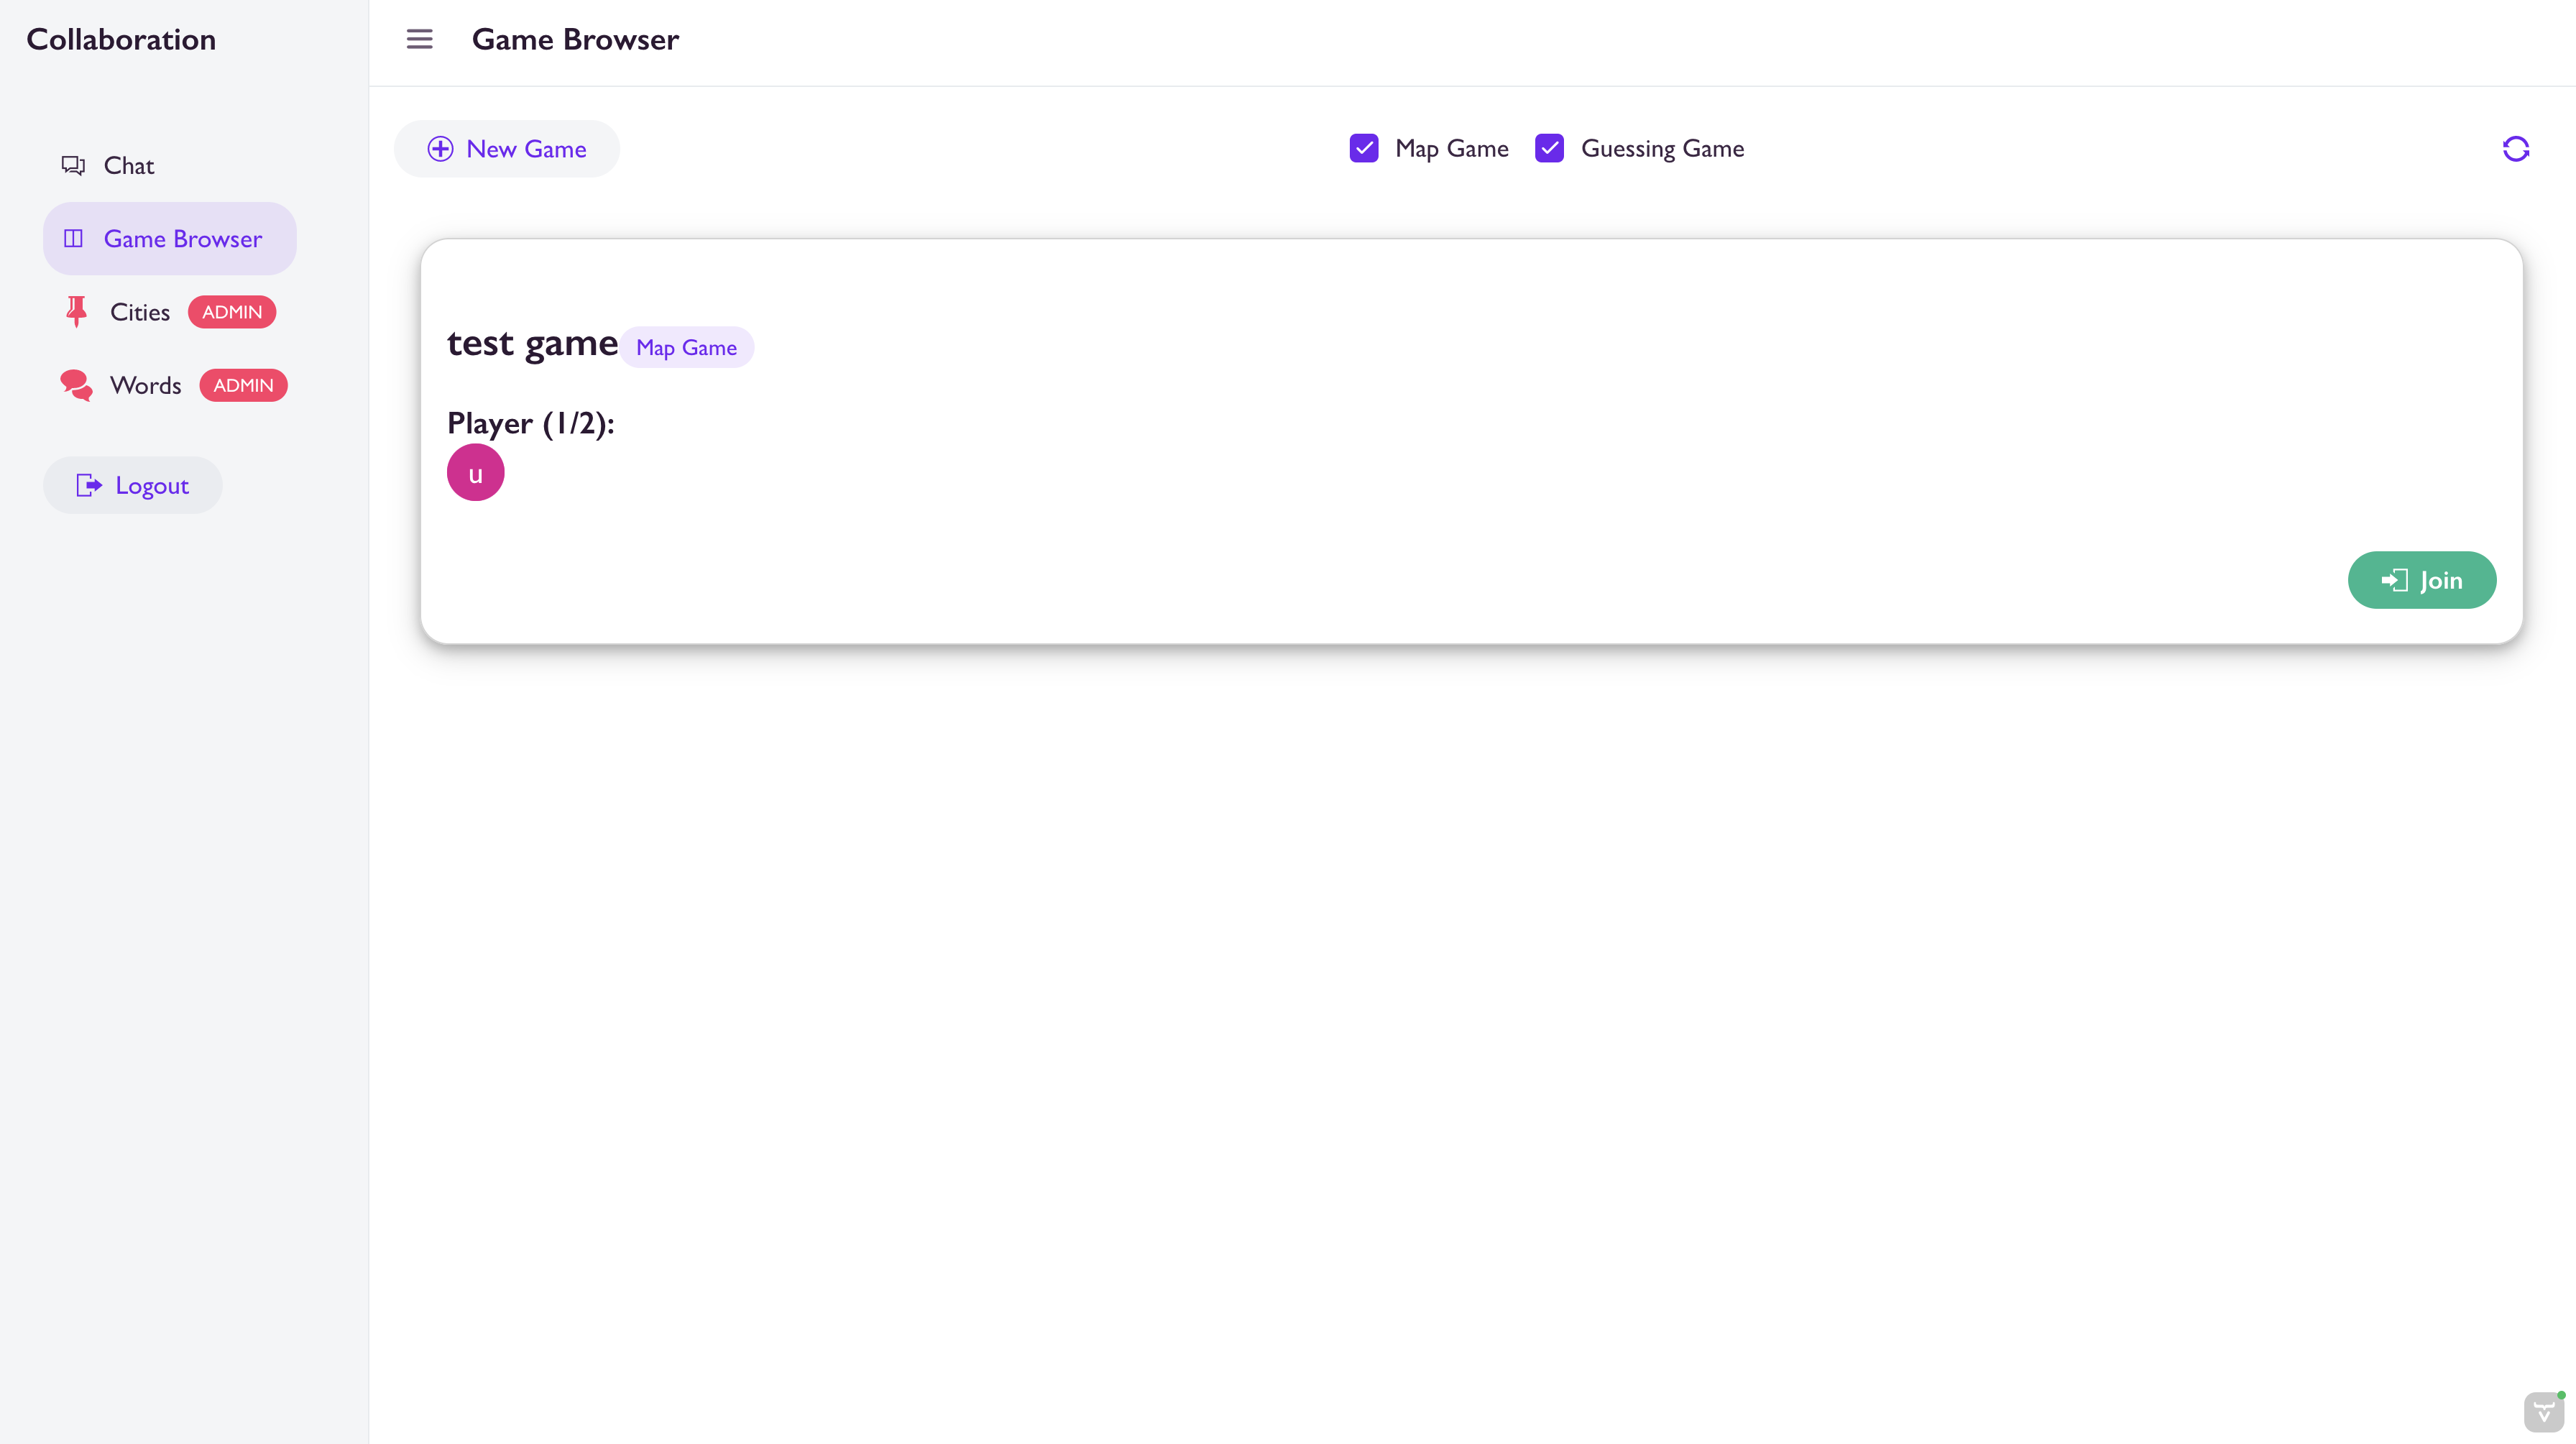
Task: Open the Cities admin page
Action: pos(170,312)
